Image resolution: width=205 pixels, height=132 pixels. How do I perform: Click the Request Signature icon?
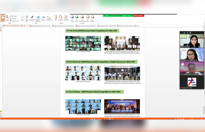[38, 18]
